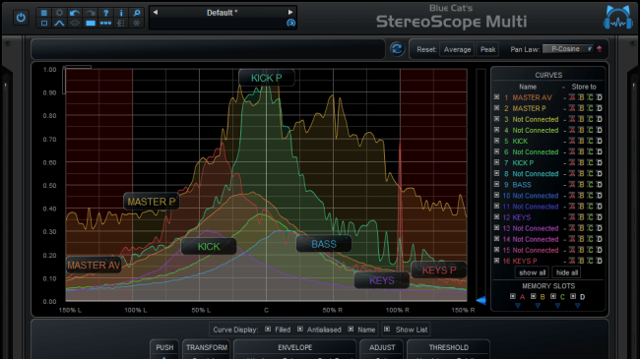Open the about info icon
The width and height of the screenshot is (640, 359).
point(121,13)
